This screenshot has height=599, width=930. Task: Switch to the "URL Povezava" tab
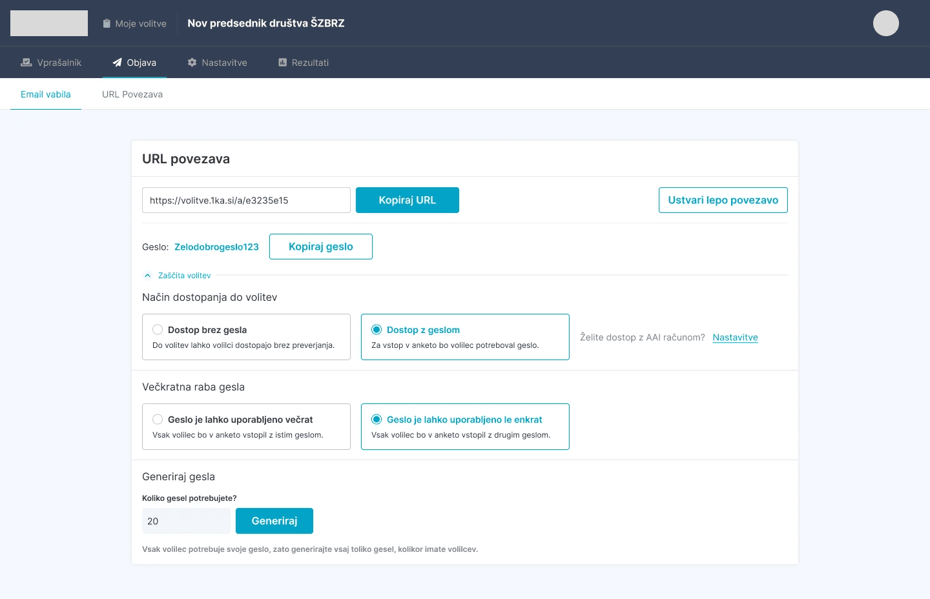pyautogui.click(x=132, y=94)
